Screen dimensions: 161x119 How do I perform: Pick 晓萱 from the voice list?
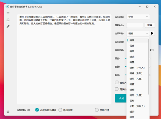point(138,84)
